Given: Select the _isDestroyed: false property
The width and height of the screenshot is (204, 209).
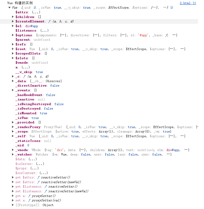Looking at the screenshot, I should click(34, 109).
